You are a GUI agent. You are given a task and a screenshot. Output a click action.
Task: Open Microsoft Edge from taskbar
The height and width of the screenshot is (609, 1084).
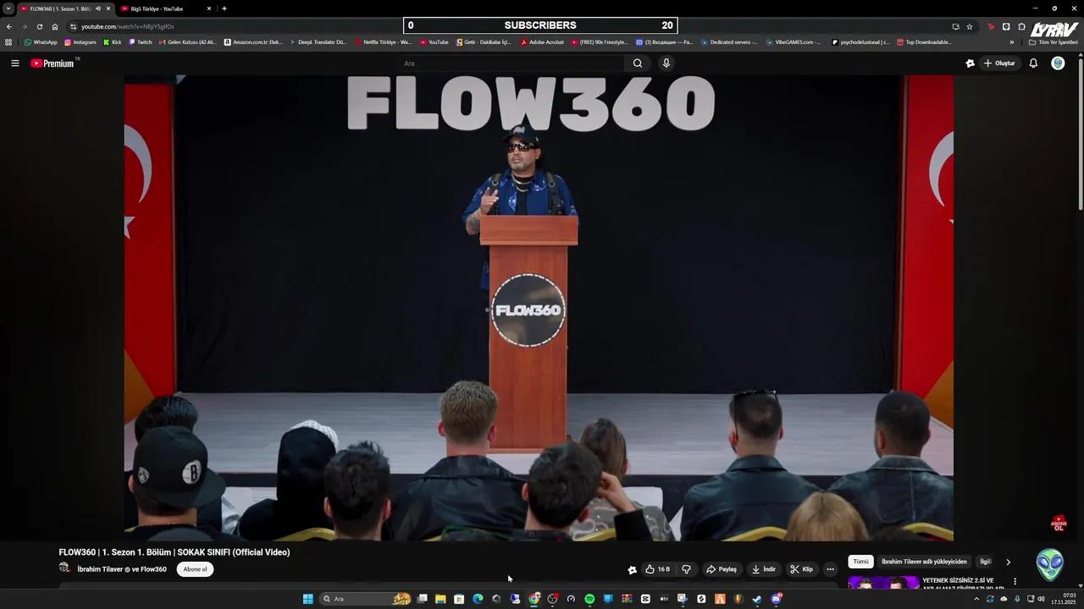pos(478,599)
